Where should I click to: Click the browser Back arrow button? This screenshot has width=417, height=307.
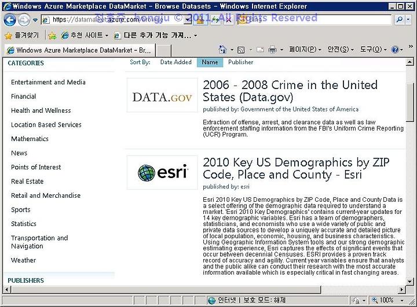click(x=10, y=20)
